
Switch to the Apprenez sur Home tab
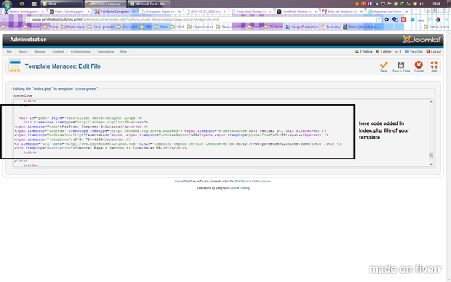click(387, 11)
